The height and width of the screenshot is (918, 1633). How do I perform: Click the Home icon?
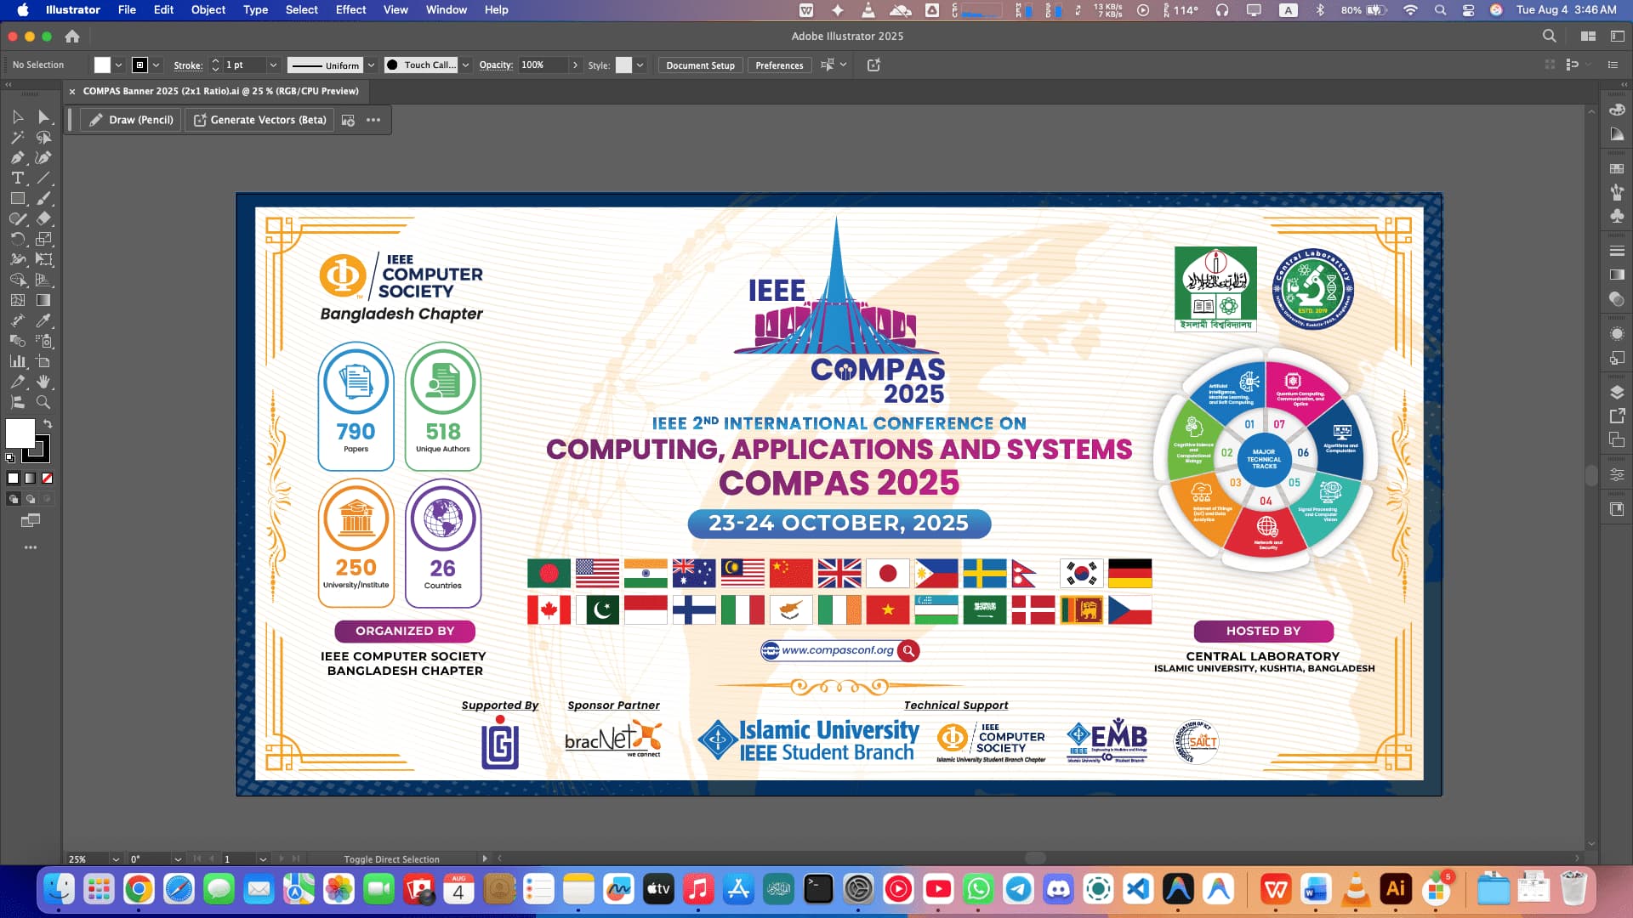click(72, 37)
